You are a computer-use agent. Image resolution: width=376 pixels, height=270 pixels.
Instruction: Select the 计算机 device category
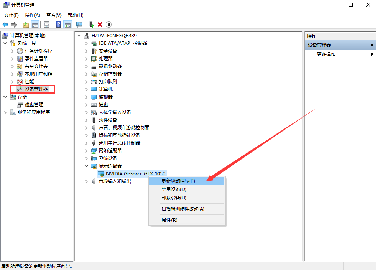(106, 89)
